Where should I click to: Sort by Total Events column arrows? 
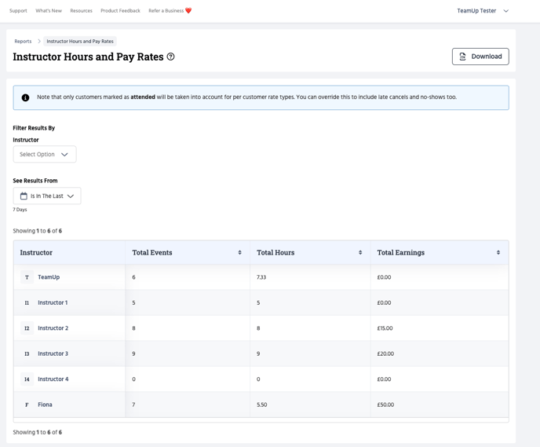[239, 253]
